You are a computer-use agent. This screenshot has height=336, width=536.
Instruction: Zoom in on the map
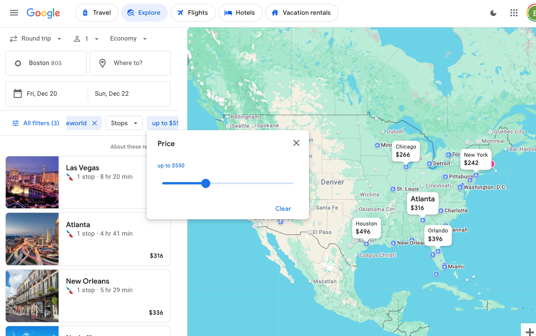click(x=529, y=331)
